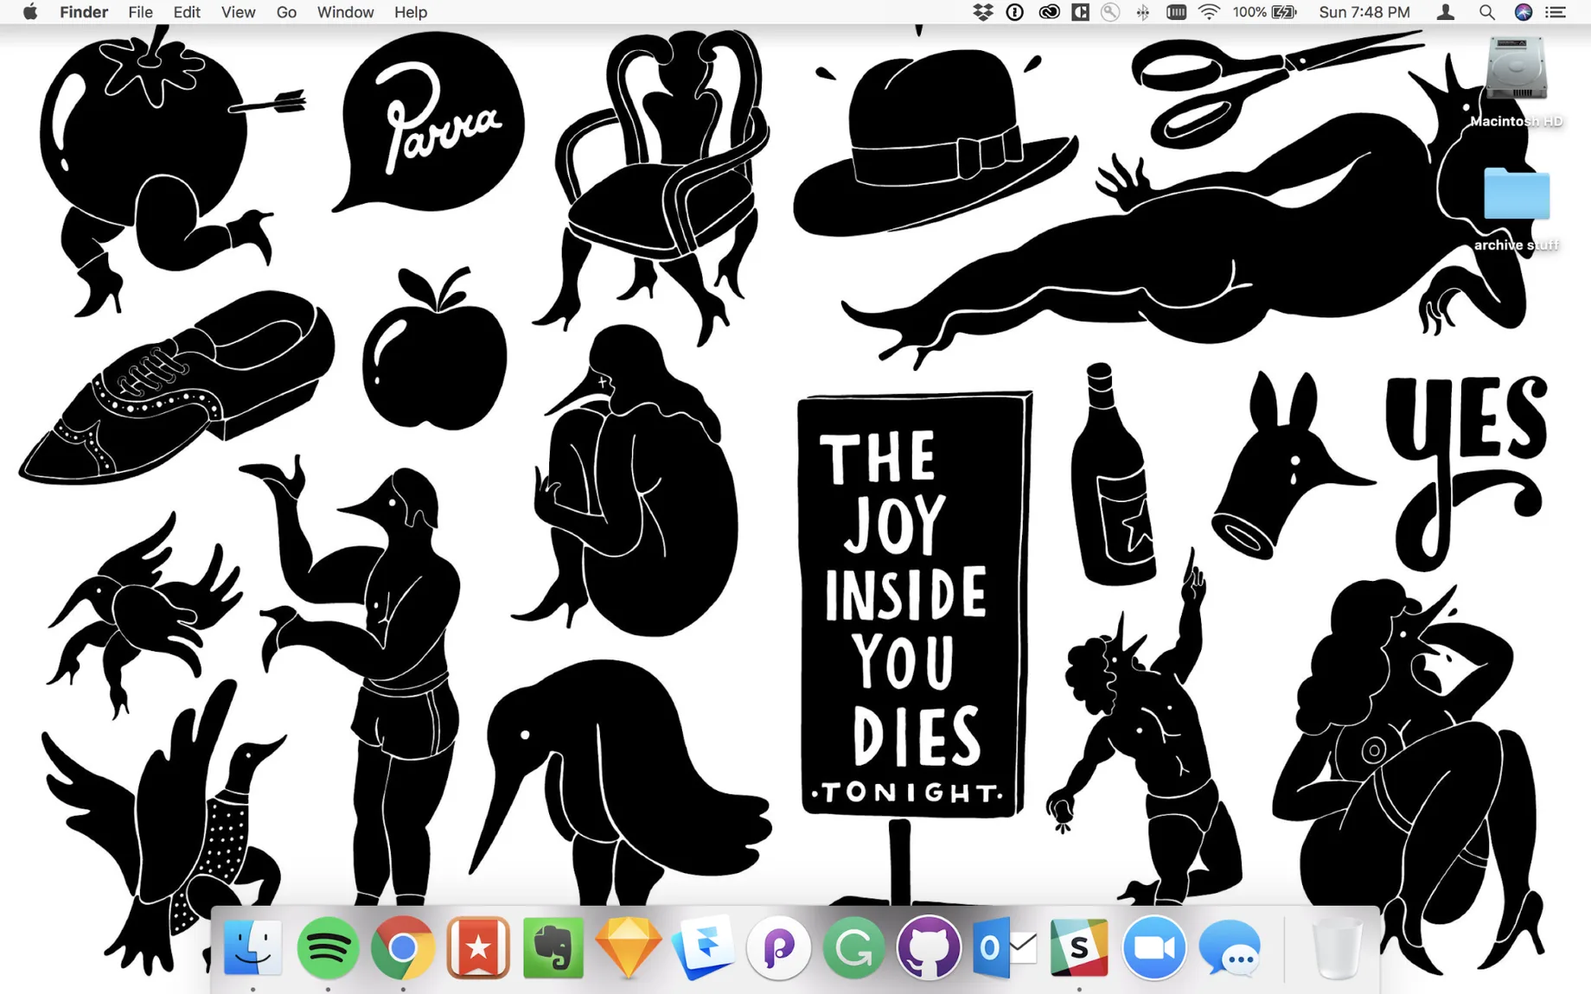Screen dimensions: 1591x994
Task: Open Finder from the Dock
Action: pos(252,948)
